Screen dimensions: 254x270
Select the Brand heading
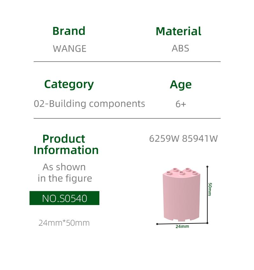pyautogui.click(x=69, y=31)
